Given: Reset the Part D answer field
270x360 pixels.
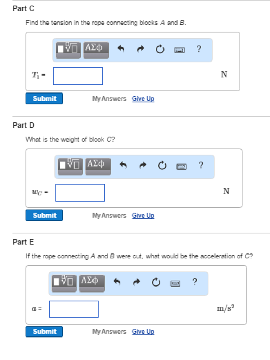Looking at the screenshot, I should click(162, 166).
